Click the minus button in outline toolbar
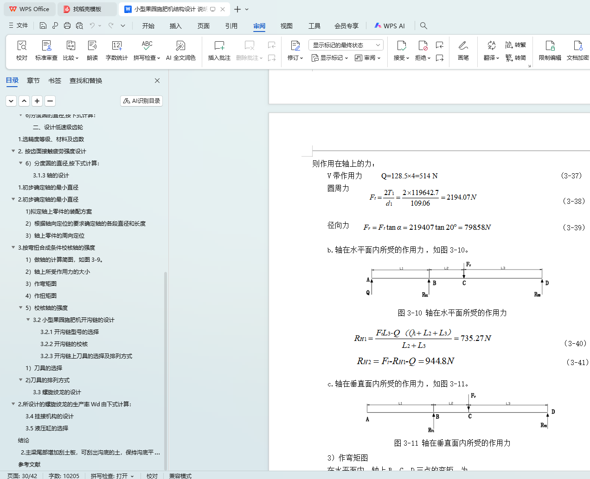590x479 pixels. (50, 101)
